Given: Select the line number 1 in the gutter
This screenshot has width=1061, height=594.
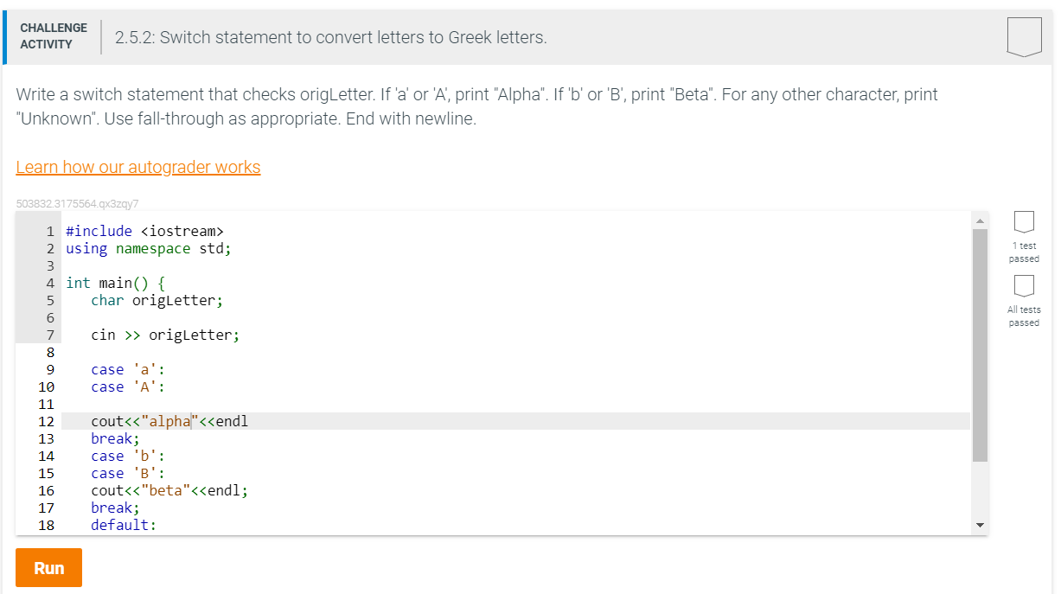Looking at the screenshot, I should tap(51, 231).
